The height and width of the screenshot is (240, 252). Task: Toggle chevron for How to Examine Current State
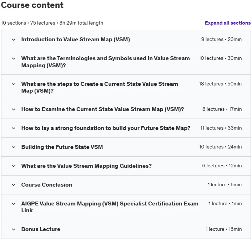14,109
